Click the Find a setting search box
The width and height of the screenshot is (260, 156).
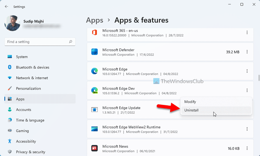40,42
